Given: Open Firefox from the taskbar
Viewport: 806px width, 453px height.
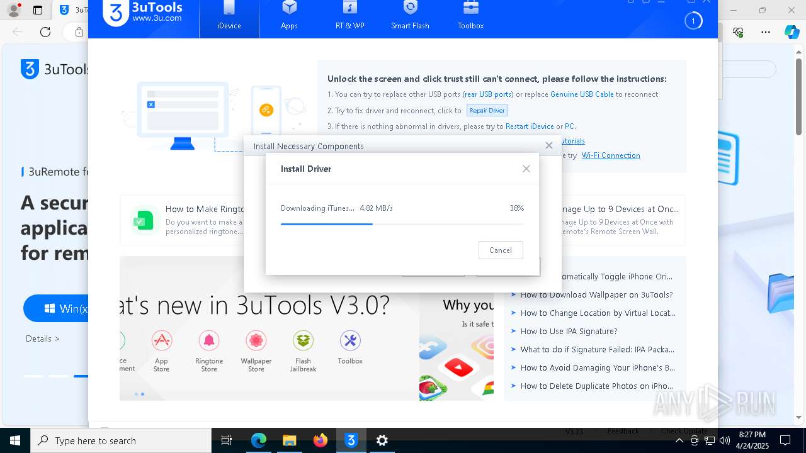Looking at the screenshot, I should (320, 440).
